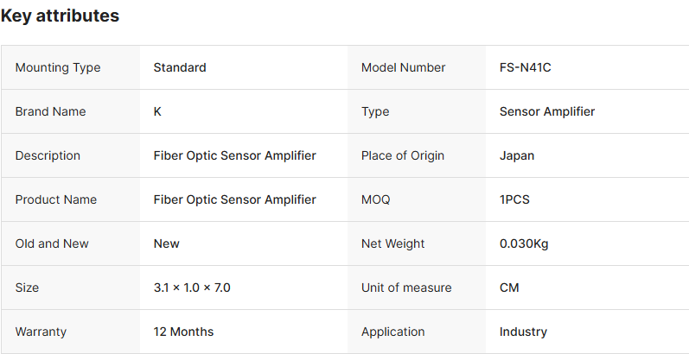Click the FS-N41C model number value
The image size is (689, 354).
click(526, 67)
